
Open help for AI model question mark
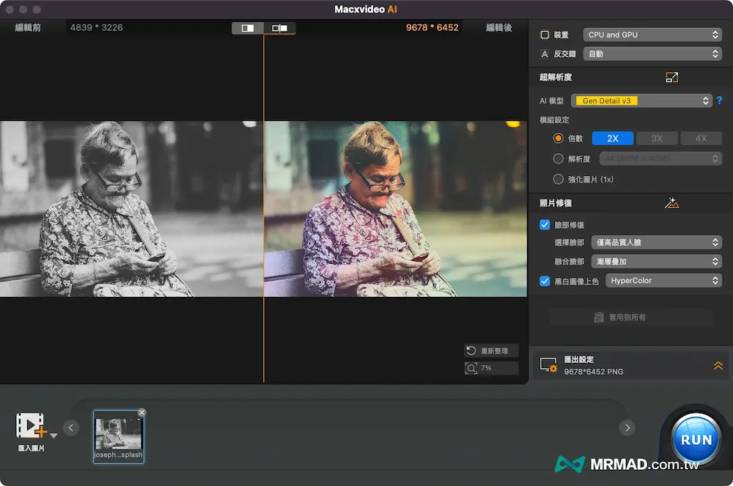click(x=719, y=101)
